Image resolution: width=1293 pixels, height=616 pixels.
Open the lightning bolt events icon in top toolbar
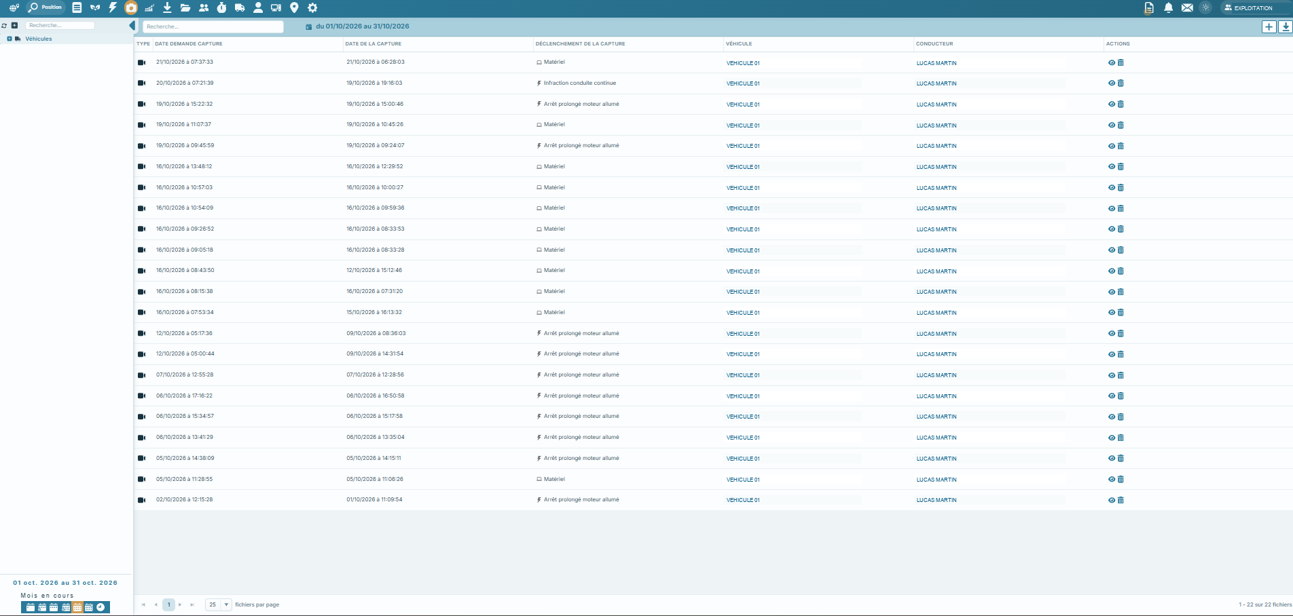(x=113, y=7)
